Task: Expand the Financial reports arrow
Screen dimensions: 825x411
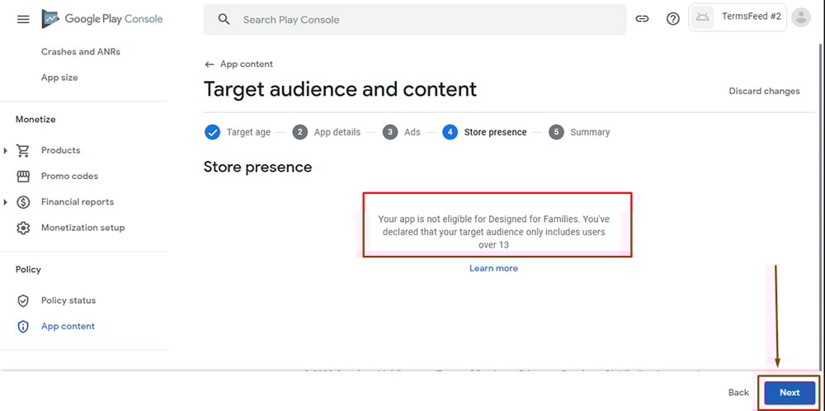Action: click(x=5, y=202)
